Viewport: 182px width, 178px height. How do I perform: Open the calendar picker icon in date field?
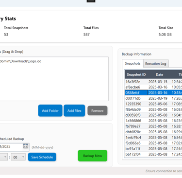coord(25,146)
